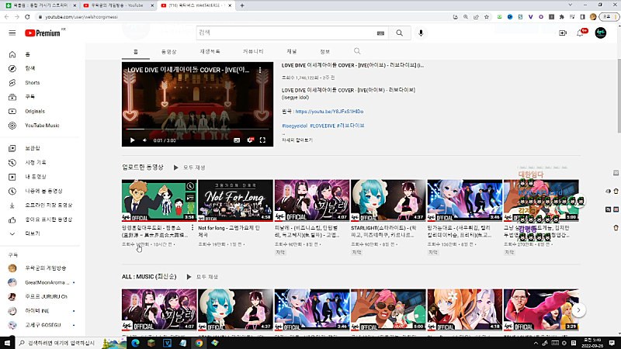Enter fullscreen on featured video
This screenshot has width=621, height=349.
click(262, 140)
